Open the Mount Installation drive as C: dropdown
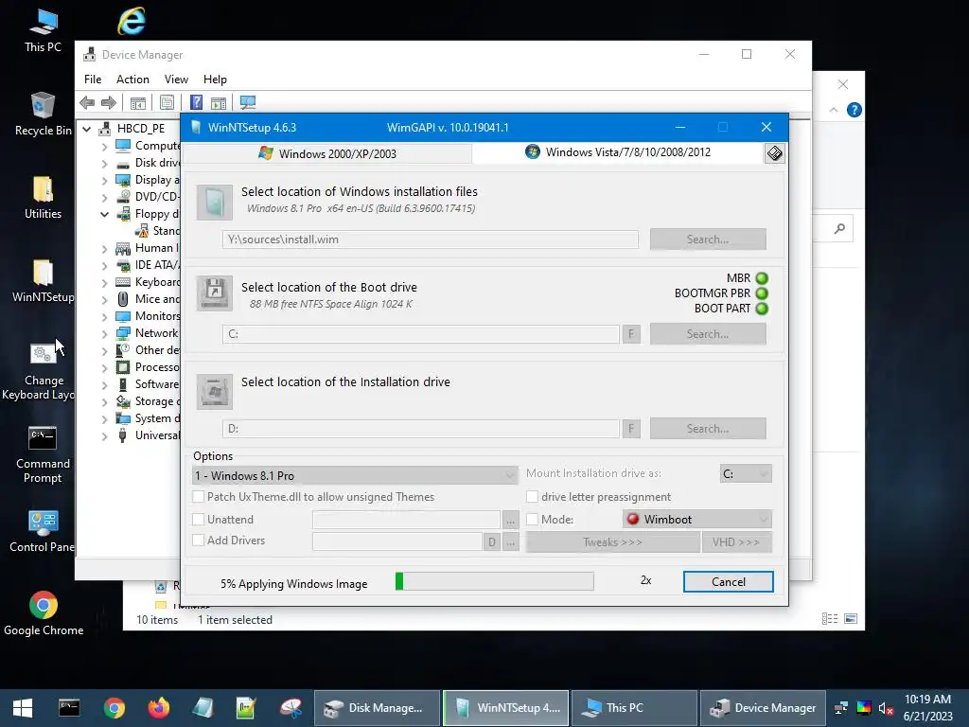Viewport: 969px width, 727px height. 746,473
